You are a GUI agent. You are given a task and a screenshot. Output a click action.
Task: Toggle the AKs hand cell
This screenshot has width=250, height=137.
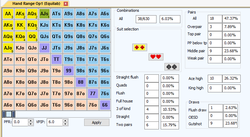point(20,14)
